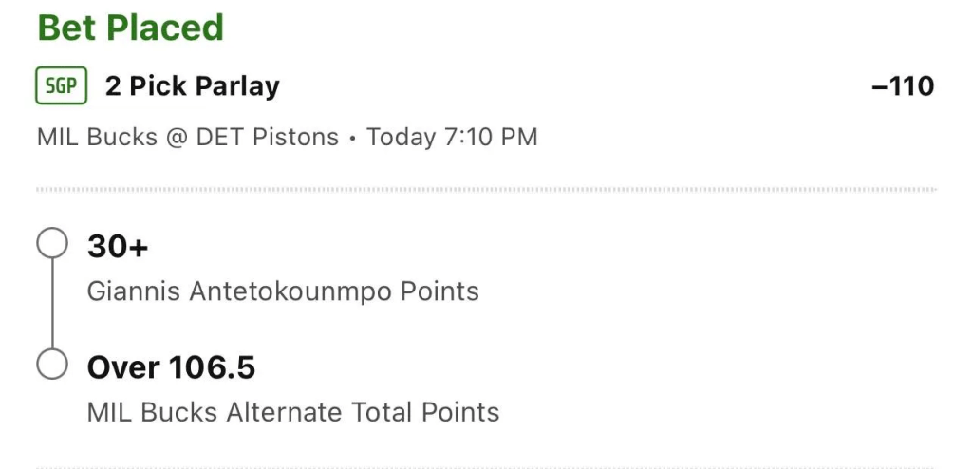The width and height of the screenshot is (972, 469).
Task: Select the status circle beside Over 106.5
Action: point(52,365)
